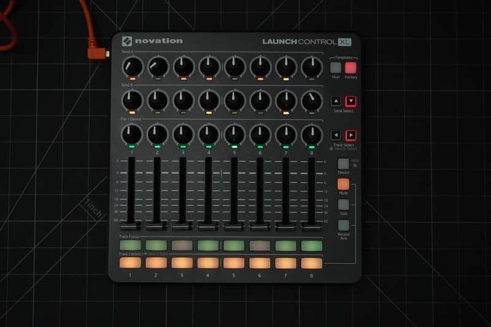Image resolution: width=491 pixels, height=327 pixels.
Task: Click the Pan/Device knob for channel 2
Action: point(158,134)
